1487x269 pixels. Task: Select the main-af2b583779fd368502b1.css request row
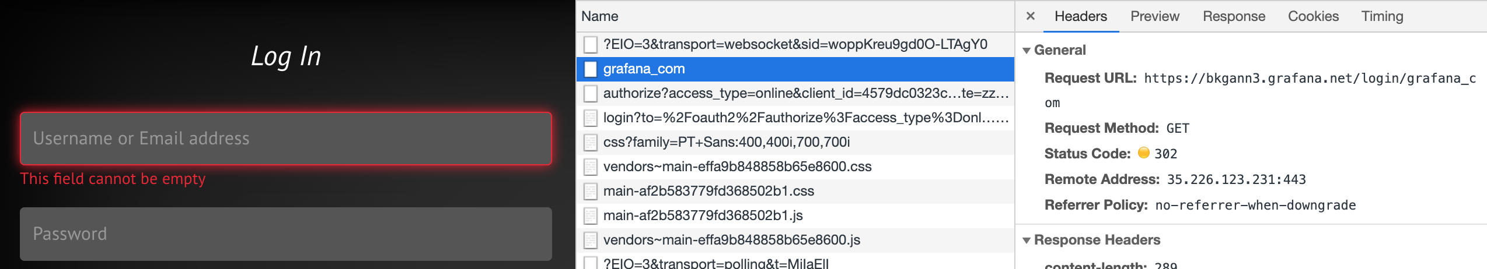pyautogui.click(x=708, y=191)
